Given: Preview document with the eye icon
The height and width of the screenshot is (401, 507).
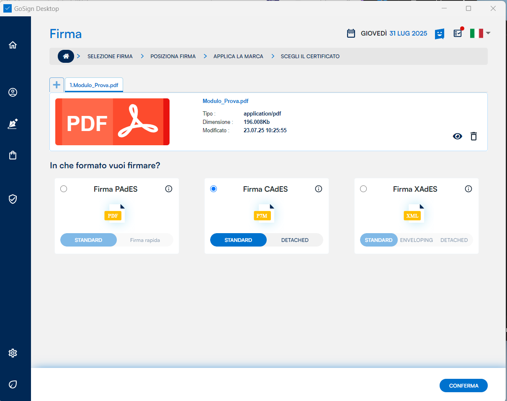Looking at the screenshot, I should [x=457, y=136].
